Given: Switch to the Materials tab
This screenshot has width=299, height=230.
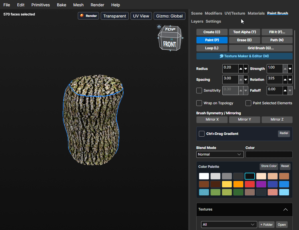Looking at the screenshot, I should (256, 13).
